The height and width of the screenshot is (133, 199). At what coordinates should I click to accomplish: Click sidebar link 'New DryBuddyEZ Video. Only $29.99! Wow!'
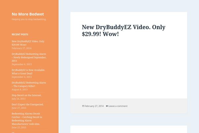[x=28, y=43]
